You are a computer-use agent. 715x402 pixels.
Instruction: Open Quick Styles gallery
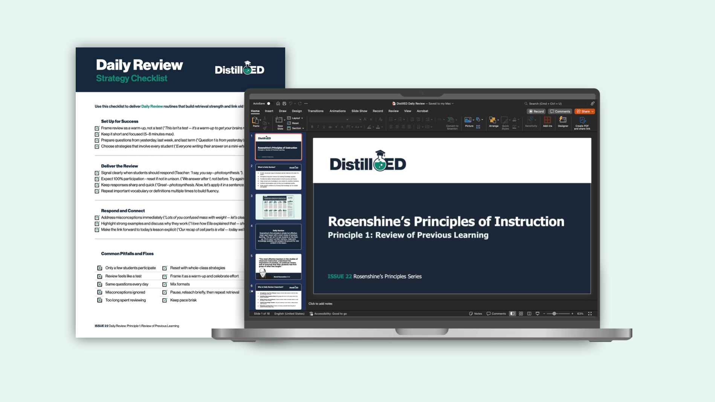pyautogui.click(x=505, y=123)
